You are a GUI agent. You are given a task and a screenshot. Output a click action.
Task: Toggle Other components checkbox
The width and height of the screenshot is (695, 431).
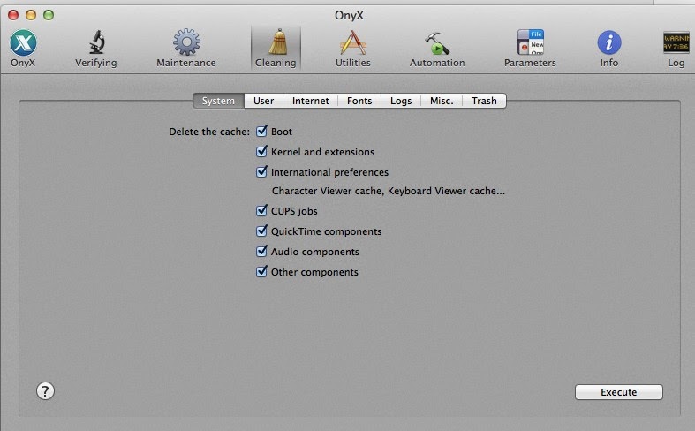coord(261,271)
